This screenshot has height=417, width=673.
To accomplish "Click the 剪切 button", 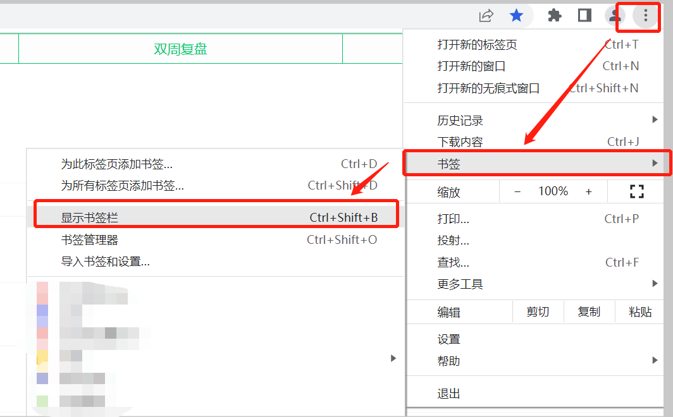I will point(538,311).
